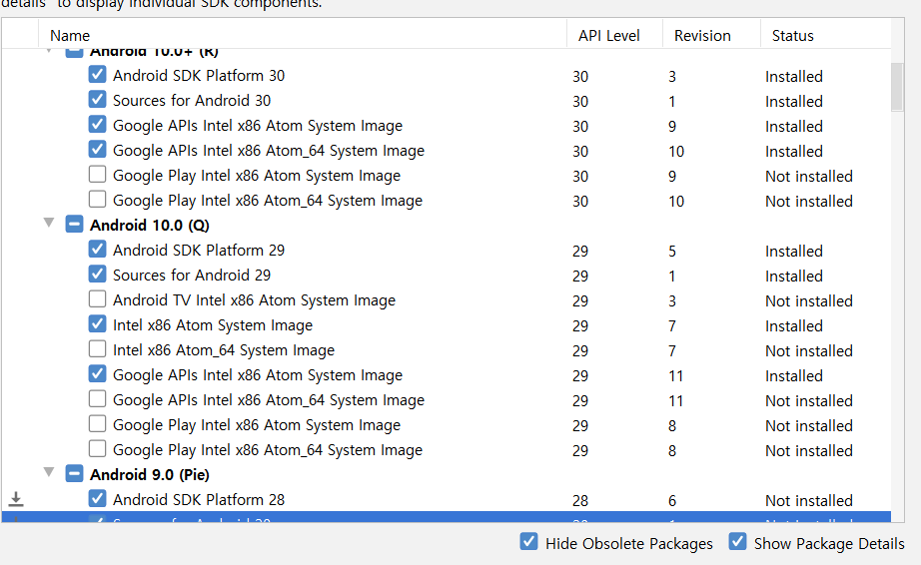The height and width of the screenshot is (565, 921).
Task: Collapse the Android 9.0 (Pie) group
Action: 49,472
